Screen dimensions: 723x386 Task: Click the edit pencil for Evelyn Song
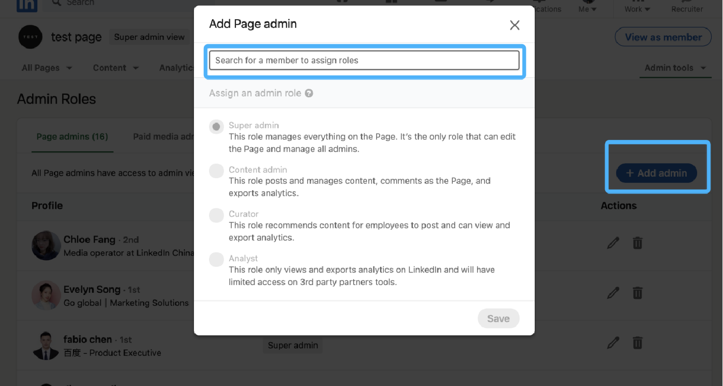613,293
